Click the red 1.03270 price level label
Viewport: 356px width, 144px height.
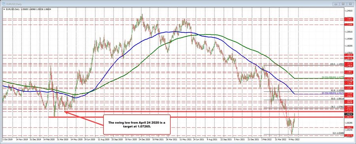pos(349,135)
